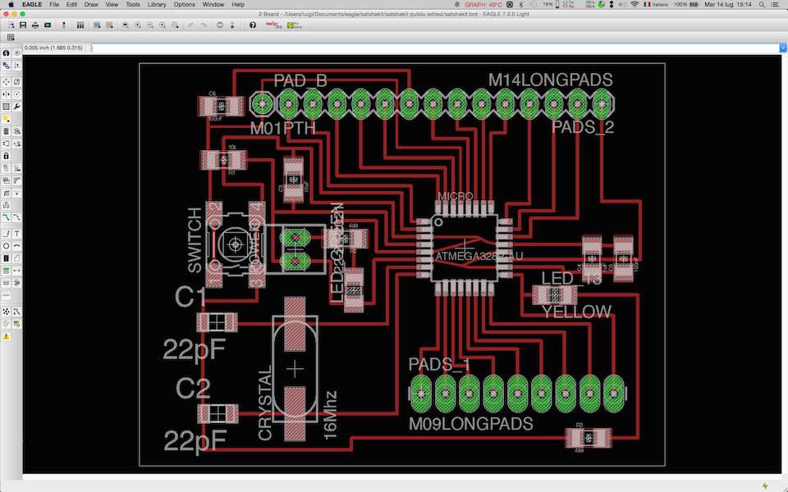Viewport: 788px width, 492px height.
Task: Open grid settings icon
Action: click(11, 38)
